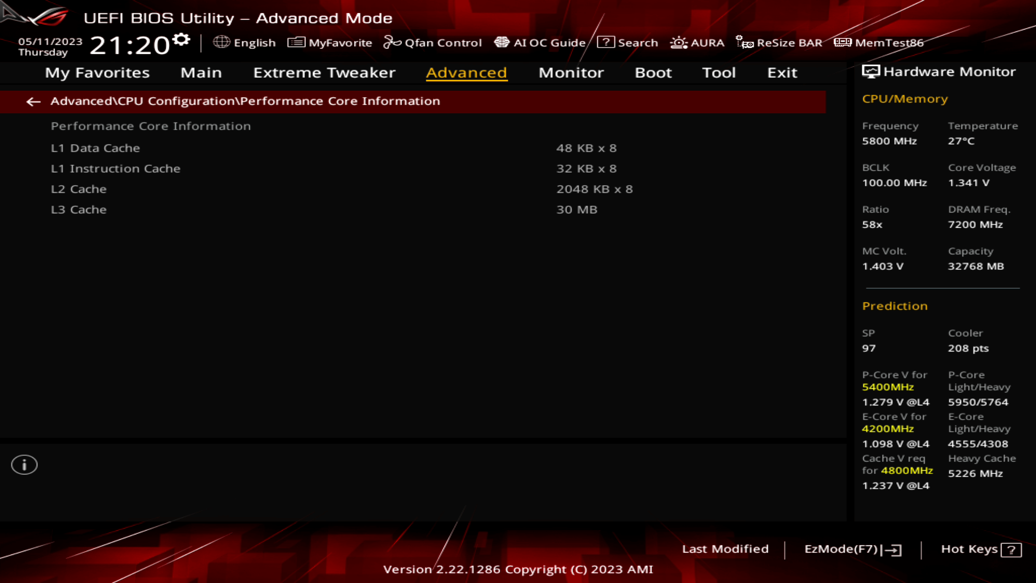Open the Boot menu
The height and width of the screenshot is (583, 1036).
(652, 72)
